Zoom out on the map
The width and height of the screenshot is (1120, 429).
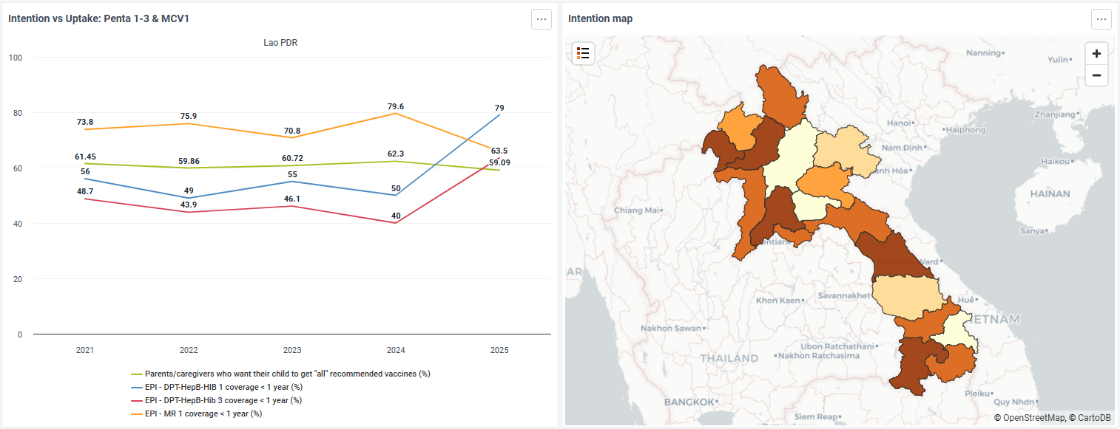pyautogui.click(x=1096, y=75)
